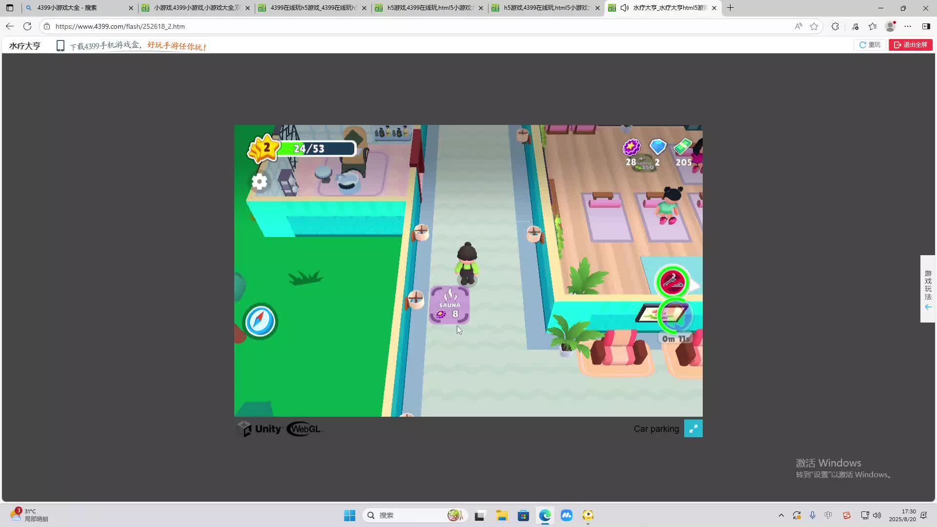This screenshot has width=937, height=527.
Task: Add this page to favorites star
Action: (x=814, y=26)
